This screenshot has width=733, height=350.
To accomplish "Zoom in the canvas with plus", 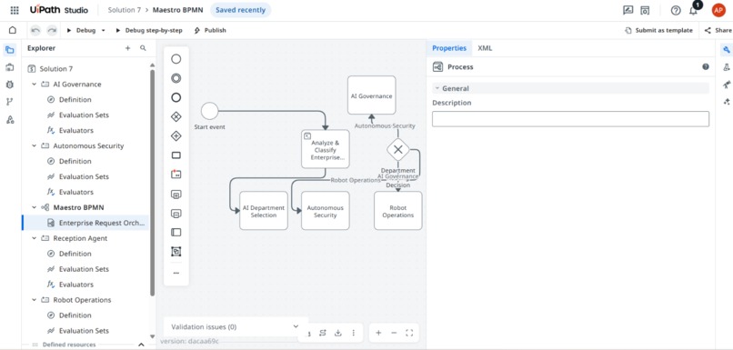I will pos(378,333).
